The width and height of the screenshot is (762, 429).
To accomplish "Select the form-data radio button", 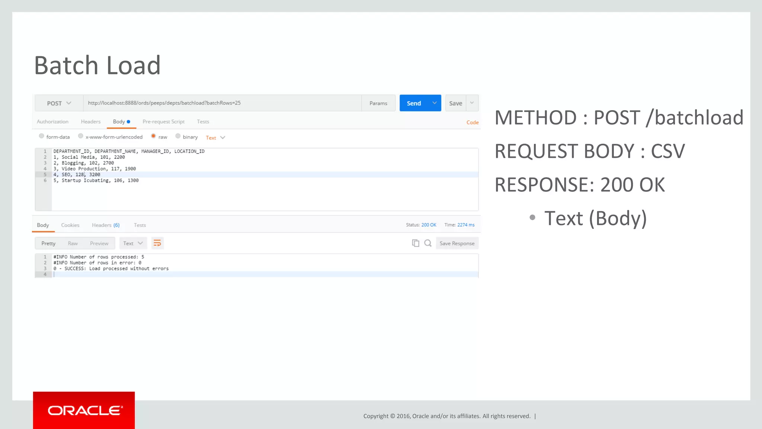I will point(42,136).
